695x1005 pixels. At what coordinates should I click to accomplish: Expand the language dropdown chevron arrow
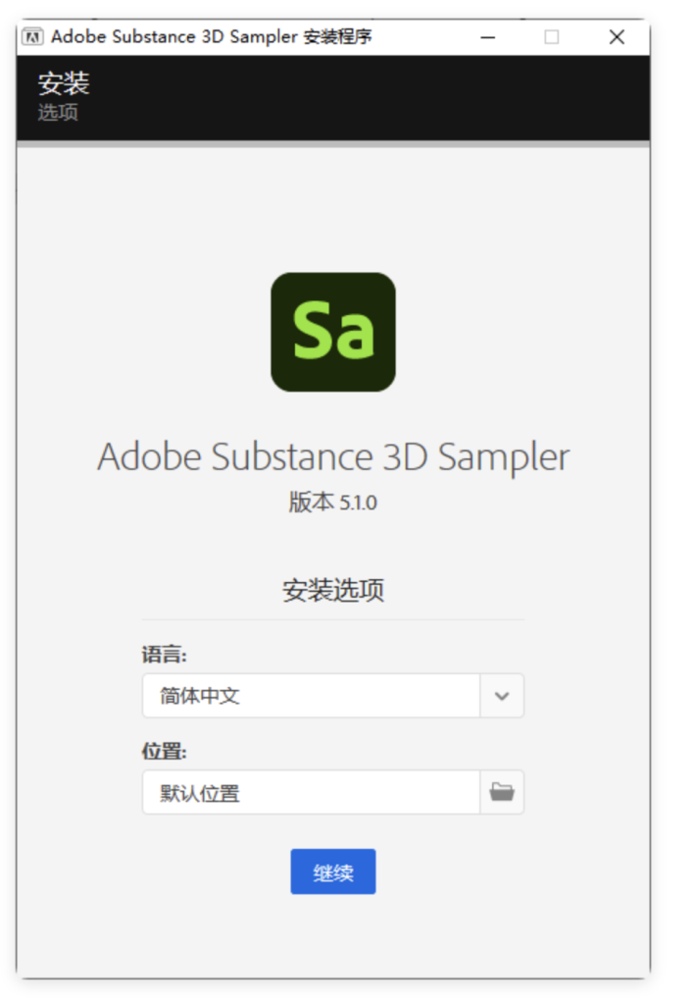(502, 696)
